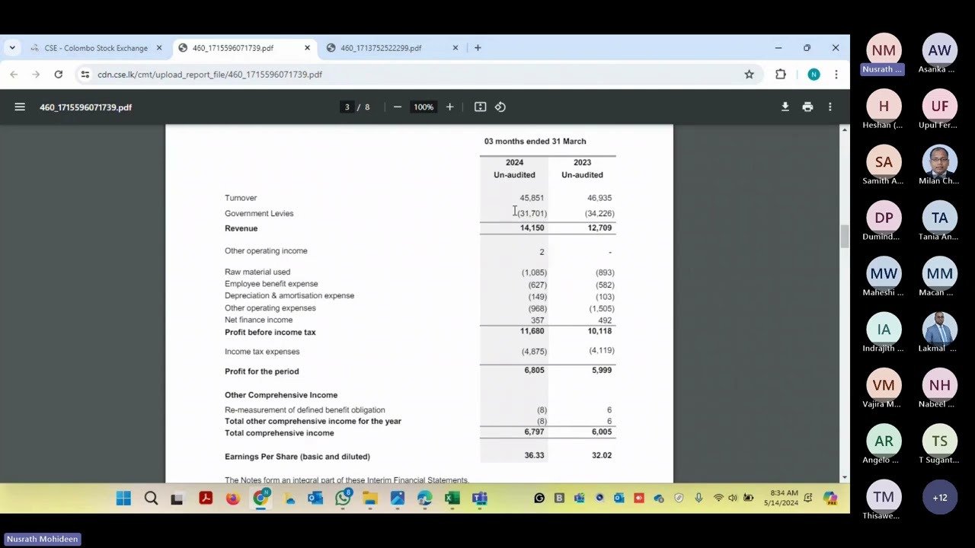Open the PDF viewer more options menu
The height and width of the screenshot is (548, 975).
[830, 107]
